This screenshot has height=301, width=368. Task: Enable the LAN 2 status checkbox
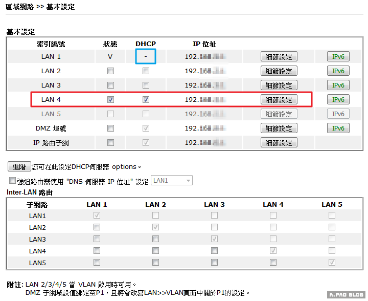coord(110,71)
